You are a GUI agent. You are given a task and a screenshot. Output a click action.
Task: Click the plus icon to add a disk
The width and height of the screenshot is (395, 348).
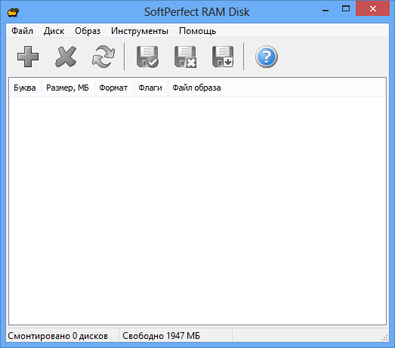(x=28, y=57)
